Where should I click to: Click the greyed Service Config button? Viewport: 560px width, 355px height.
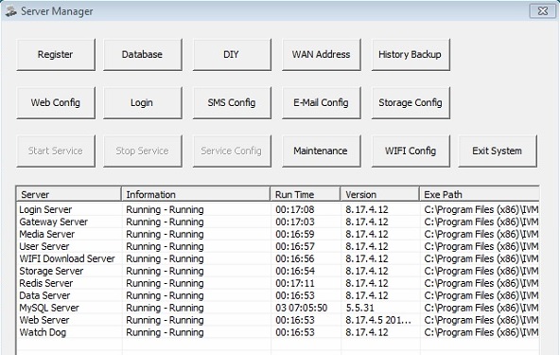(232, 151)
